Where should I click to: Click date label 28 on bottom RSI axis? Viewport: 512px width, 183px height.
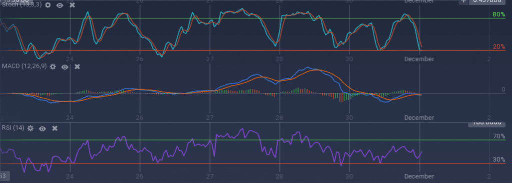click(279, 176)
